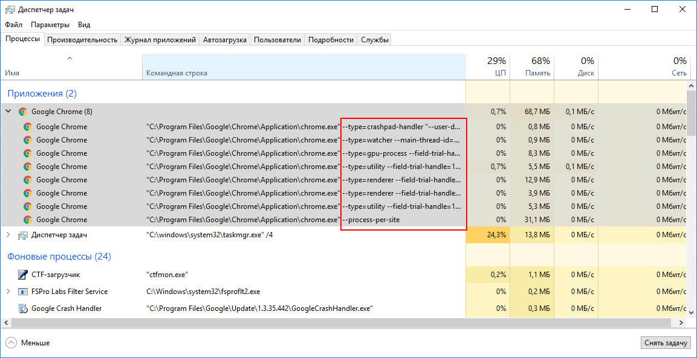Click the "ctfmon.exe" command line text
Screen dimensions: 697x358
pyautogui.click(x=167, y=275)
